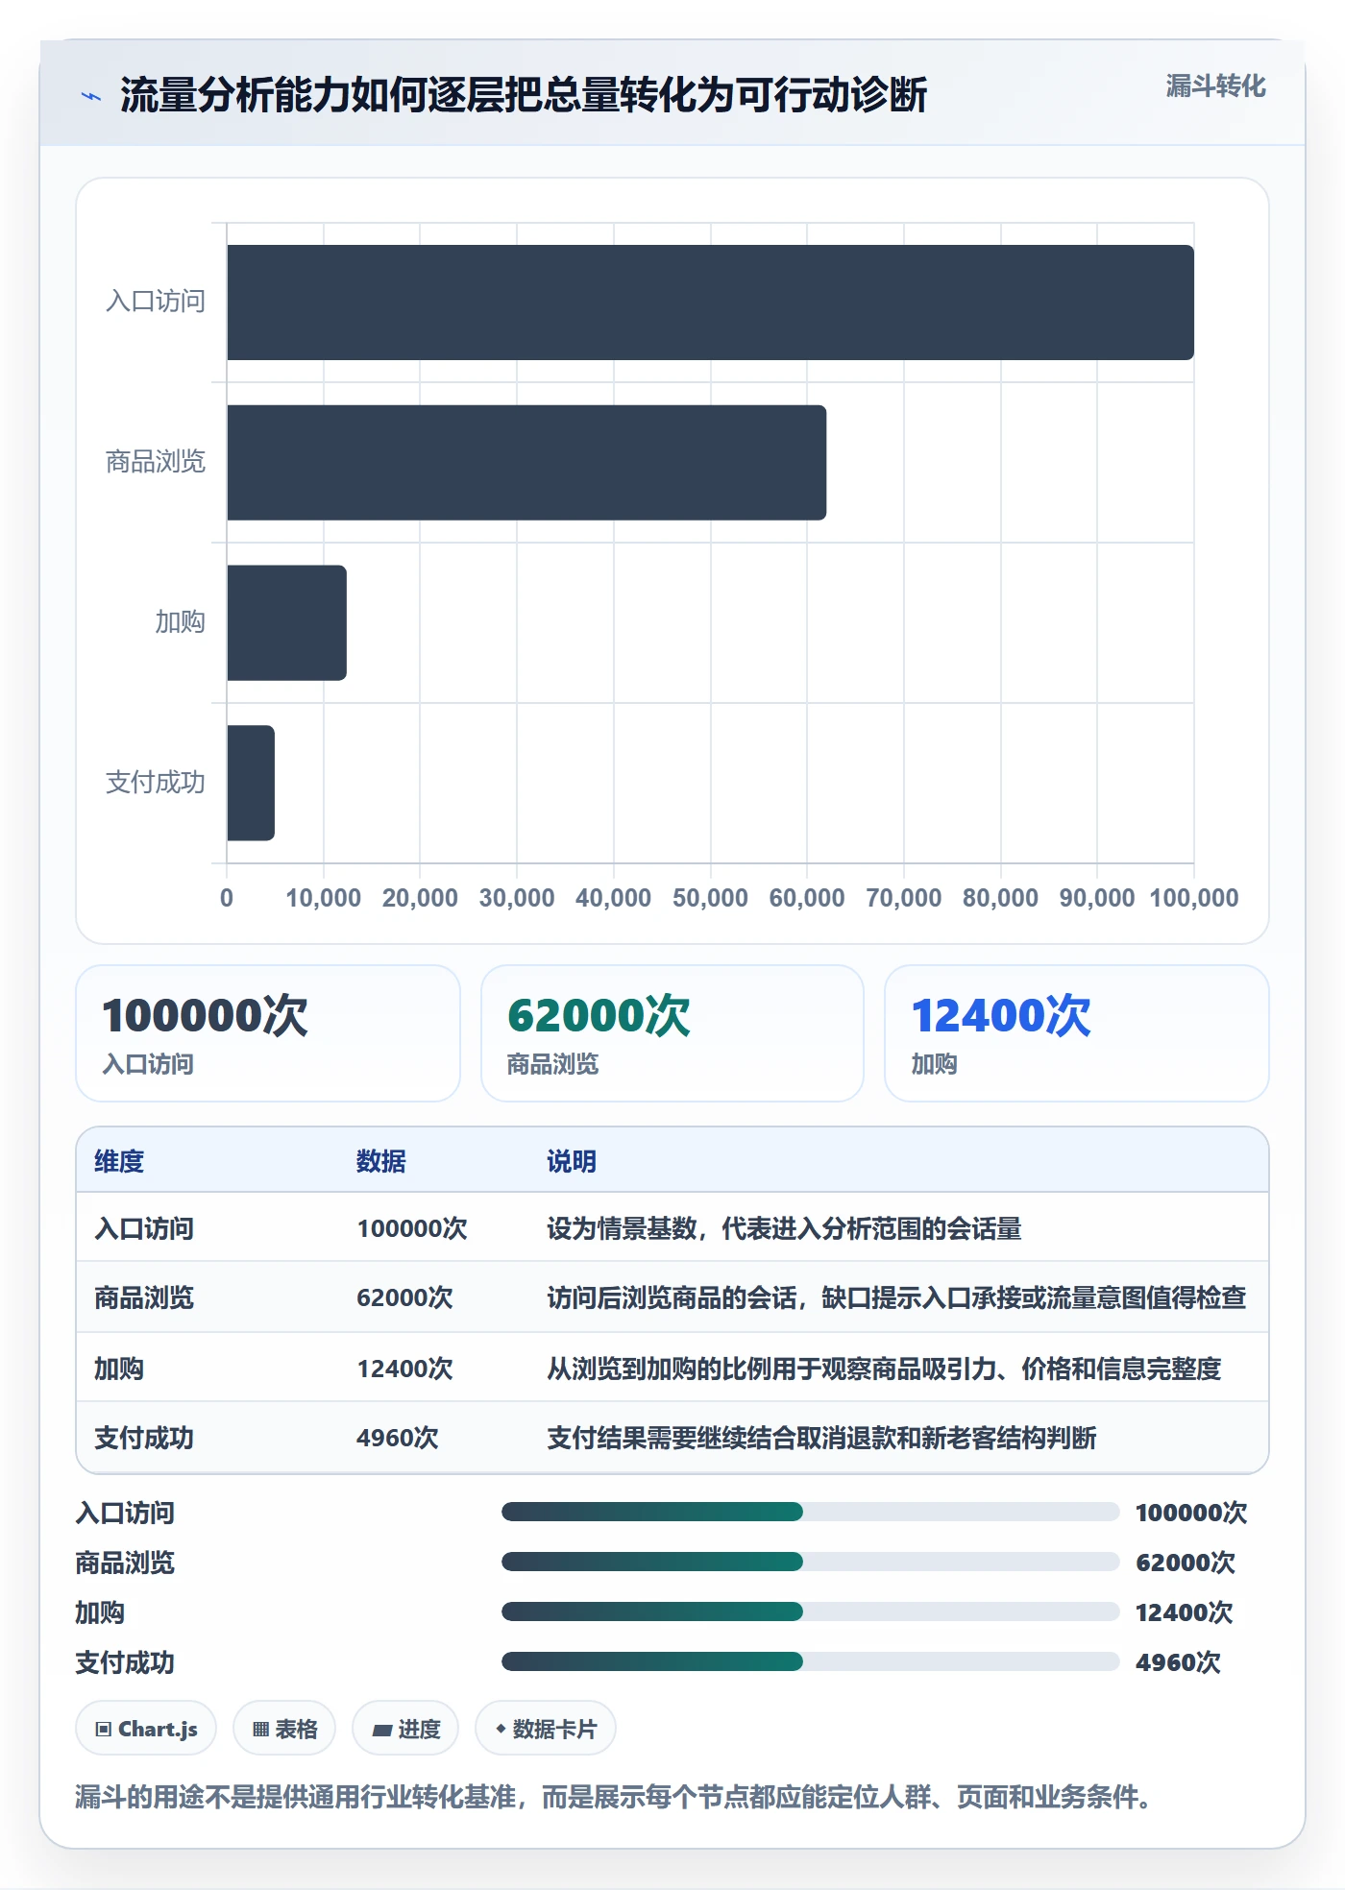
Task: Click the 12400次 value beside progress bar
Action: [1184, 1612]
